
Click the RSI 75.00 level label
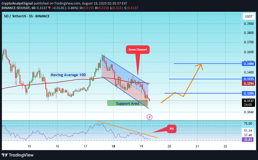coord(248,124)
